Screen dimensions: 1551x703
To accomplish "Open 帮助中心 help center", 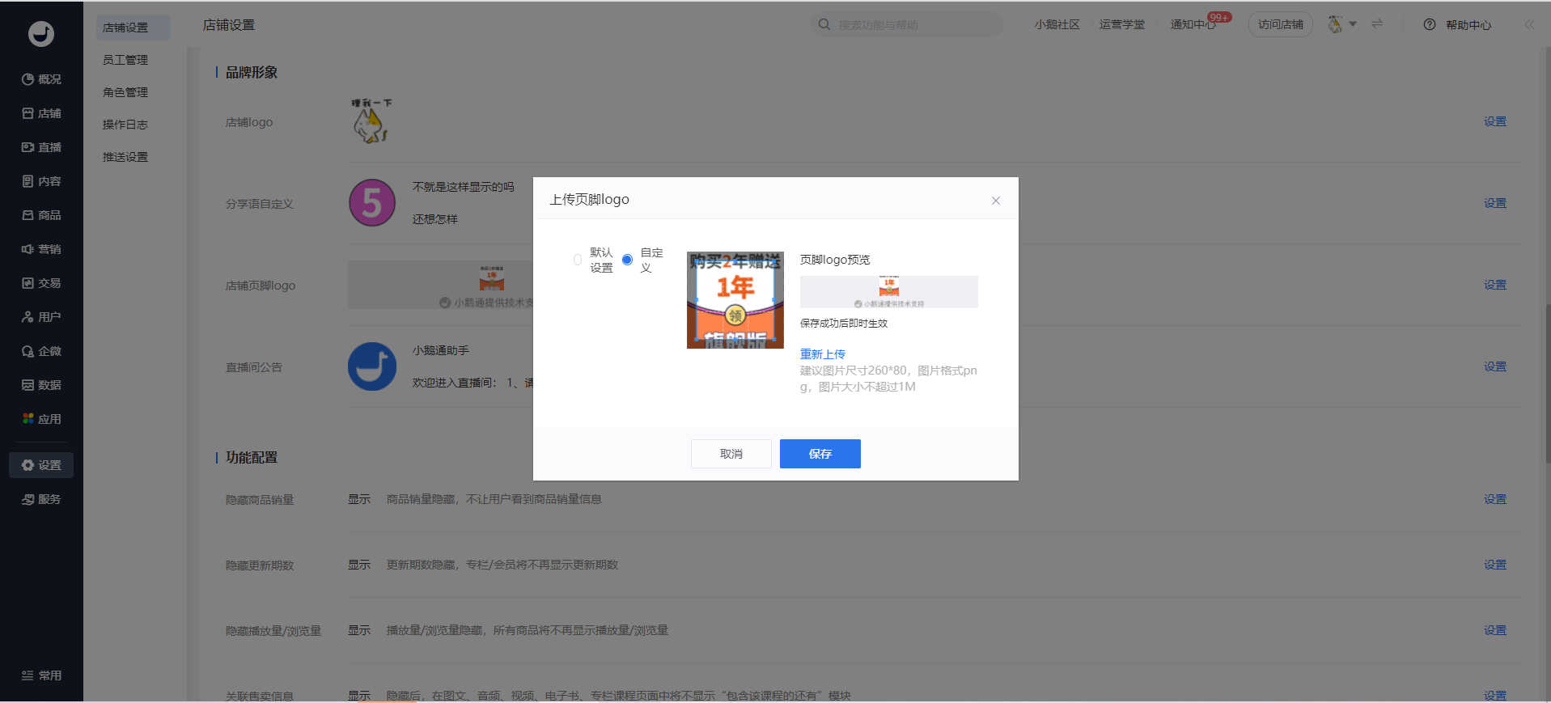I will pyautogui.click(x=1458, y=24).
